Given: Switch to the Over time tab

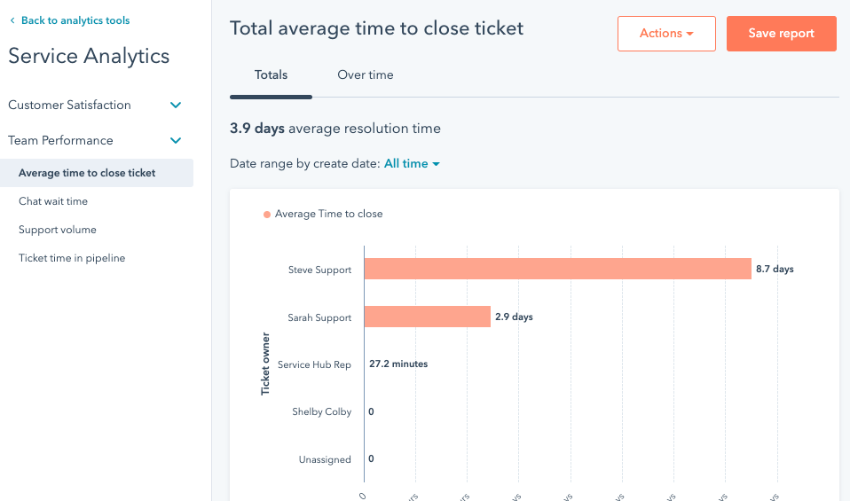Looking at the screenshot, I should tap(365, 75).
